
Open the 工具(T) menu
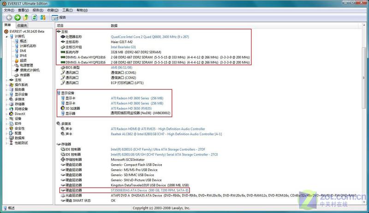point(67,10)
